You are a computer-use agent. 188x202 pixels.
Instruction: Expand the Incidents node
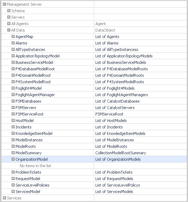pos(13,127)
